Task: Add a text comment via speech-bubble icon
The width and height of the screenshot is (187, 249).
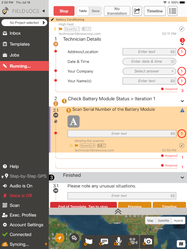Action: [x=103, y=241]
